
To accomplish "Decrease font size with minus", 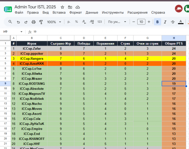I will click(x=134, y=22).
